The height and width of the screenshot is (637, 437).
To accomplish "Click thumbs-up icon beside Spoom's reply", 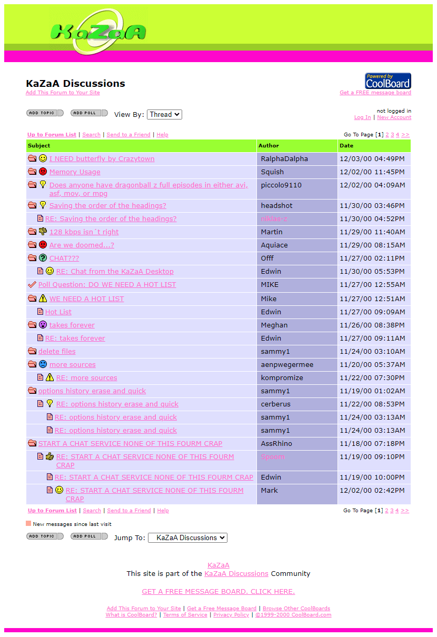I will click(x=50, y=456).
